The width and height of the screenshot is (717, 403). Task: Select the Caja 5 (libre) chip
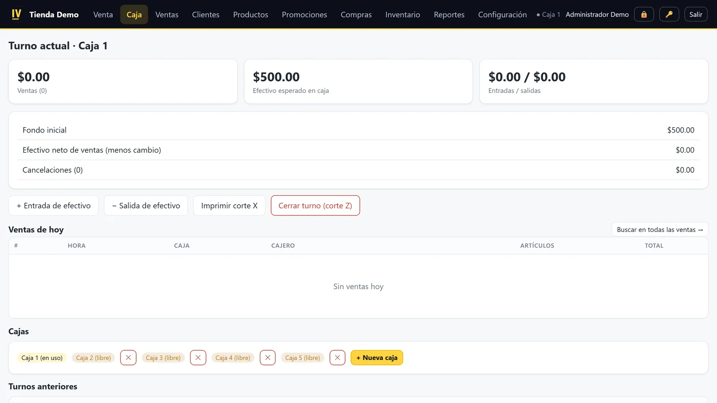tap(302, 358)
